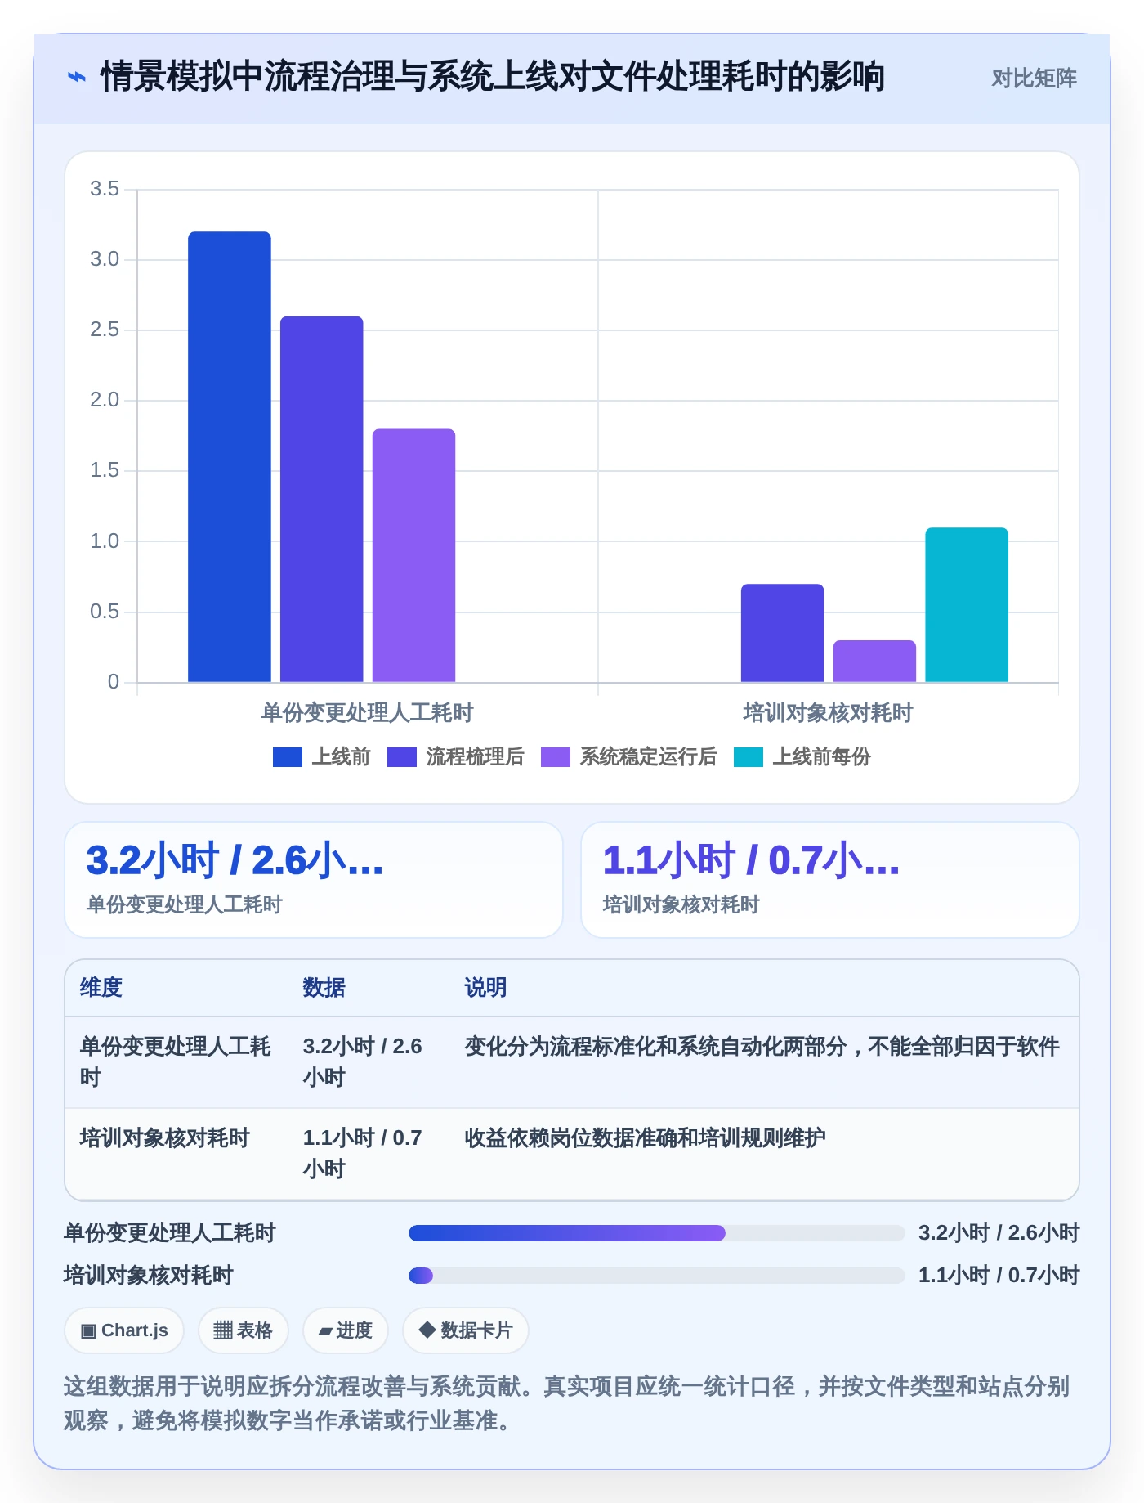Click the 单份变更处理人工耗时 axis label
1144x1503 pixels.
(x=367, y=713)
